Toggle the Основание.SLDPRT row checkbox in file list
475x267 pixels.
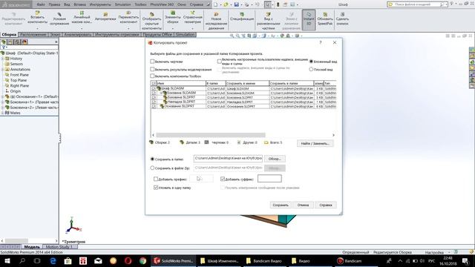(154, 106)
